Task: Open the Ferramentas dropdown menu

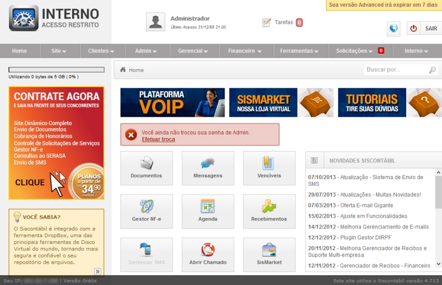Action: [x=300, y=51]
